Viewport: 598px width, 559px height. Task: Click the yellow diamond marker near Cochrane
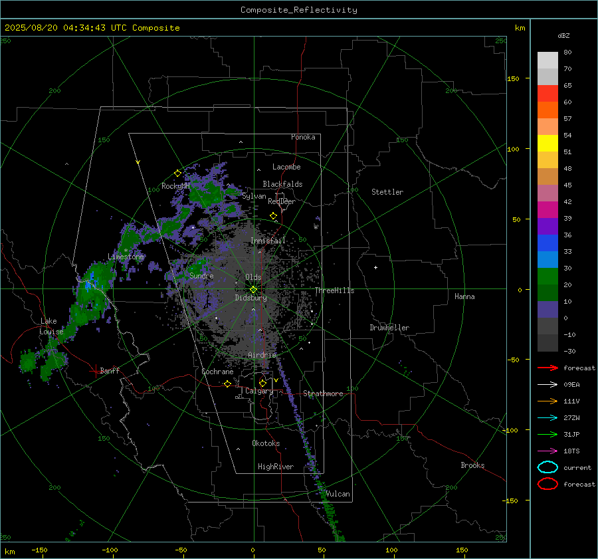[227, 384]
